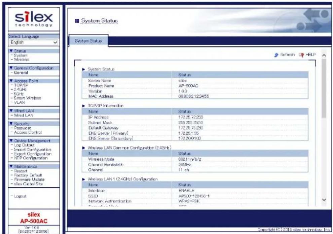
Task: Toggle the TCP/IP Information triangle
Action: coord(84,106)
